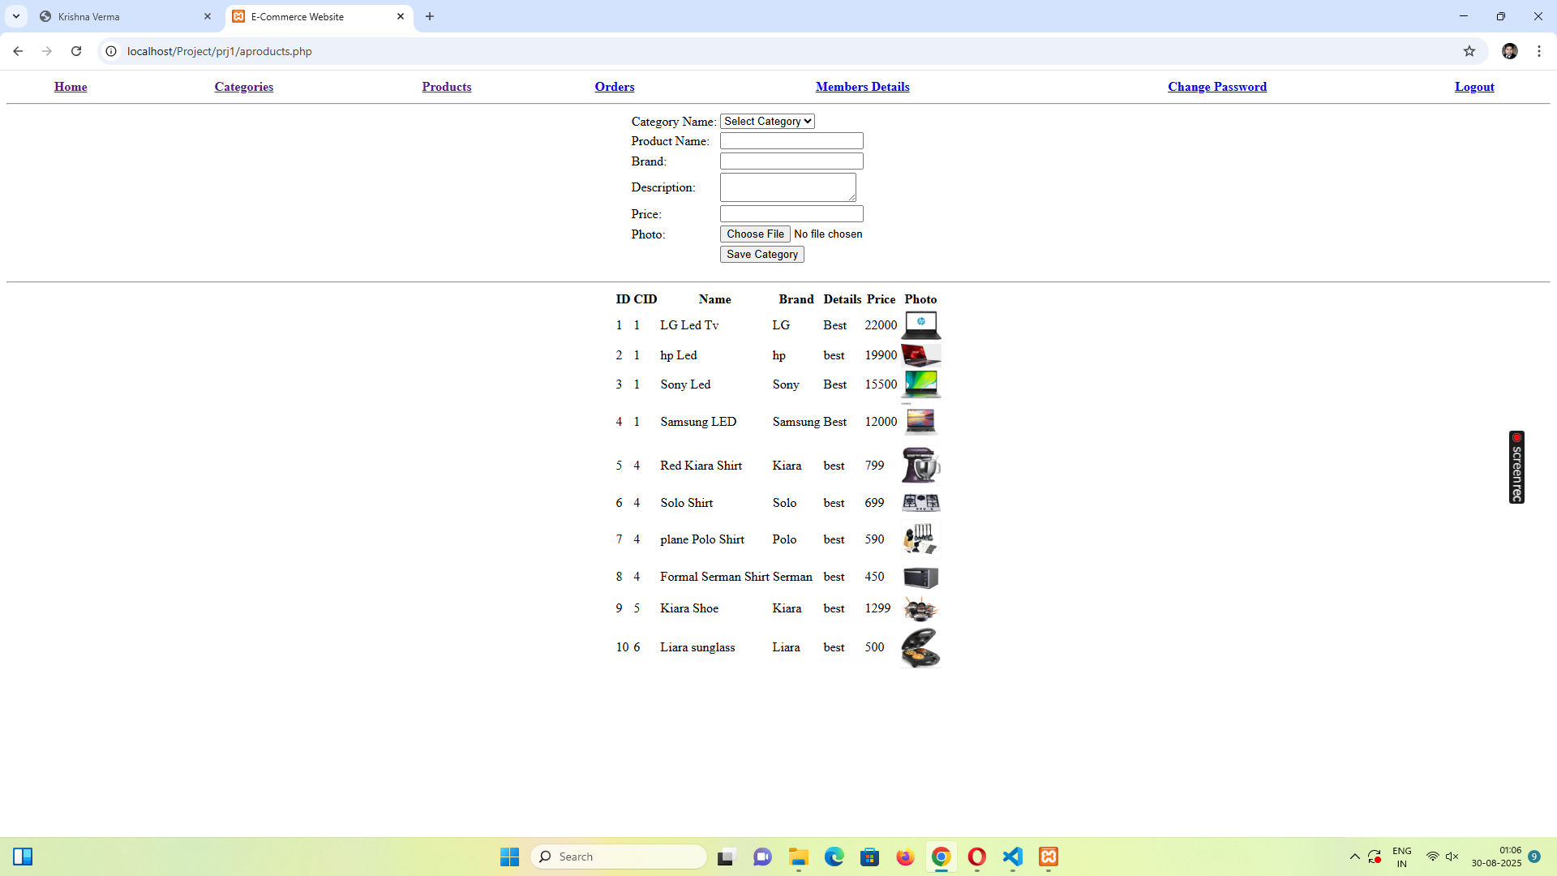Open Members Details page

point(863,87)
